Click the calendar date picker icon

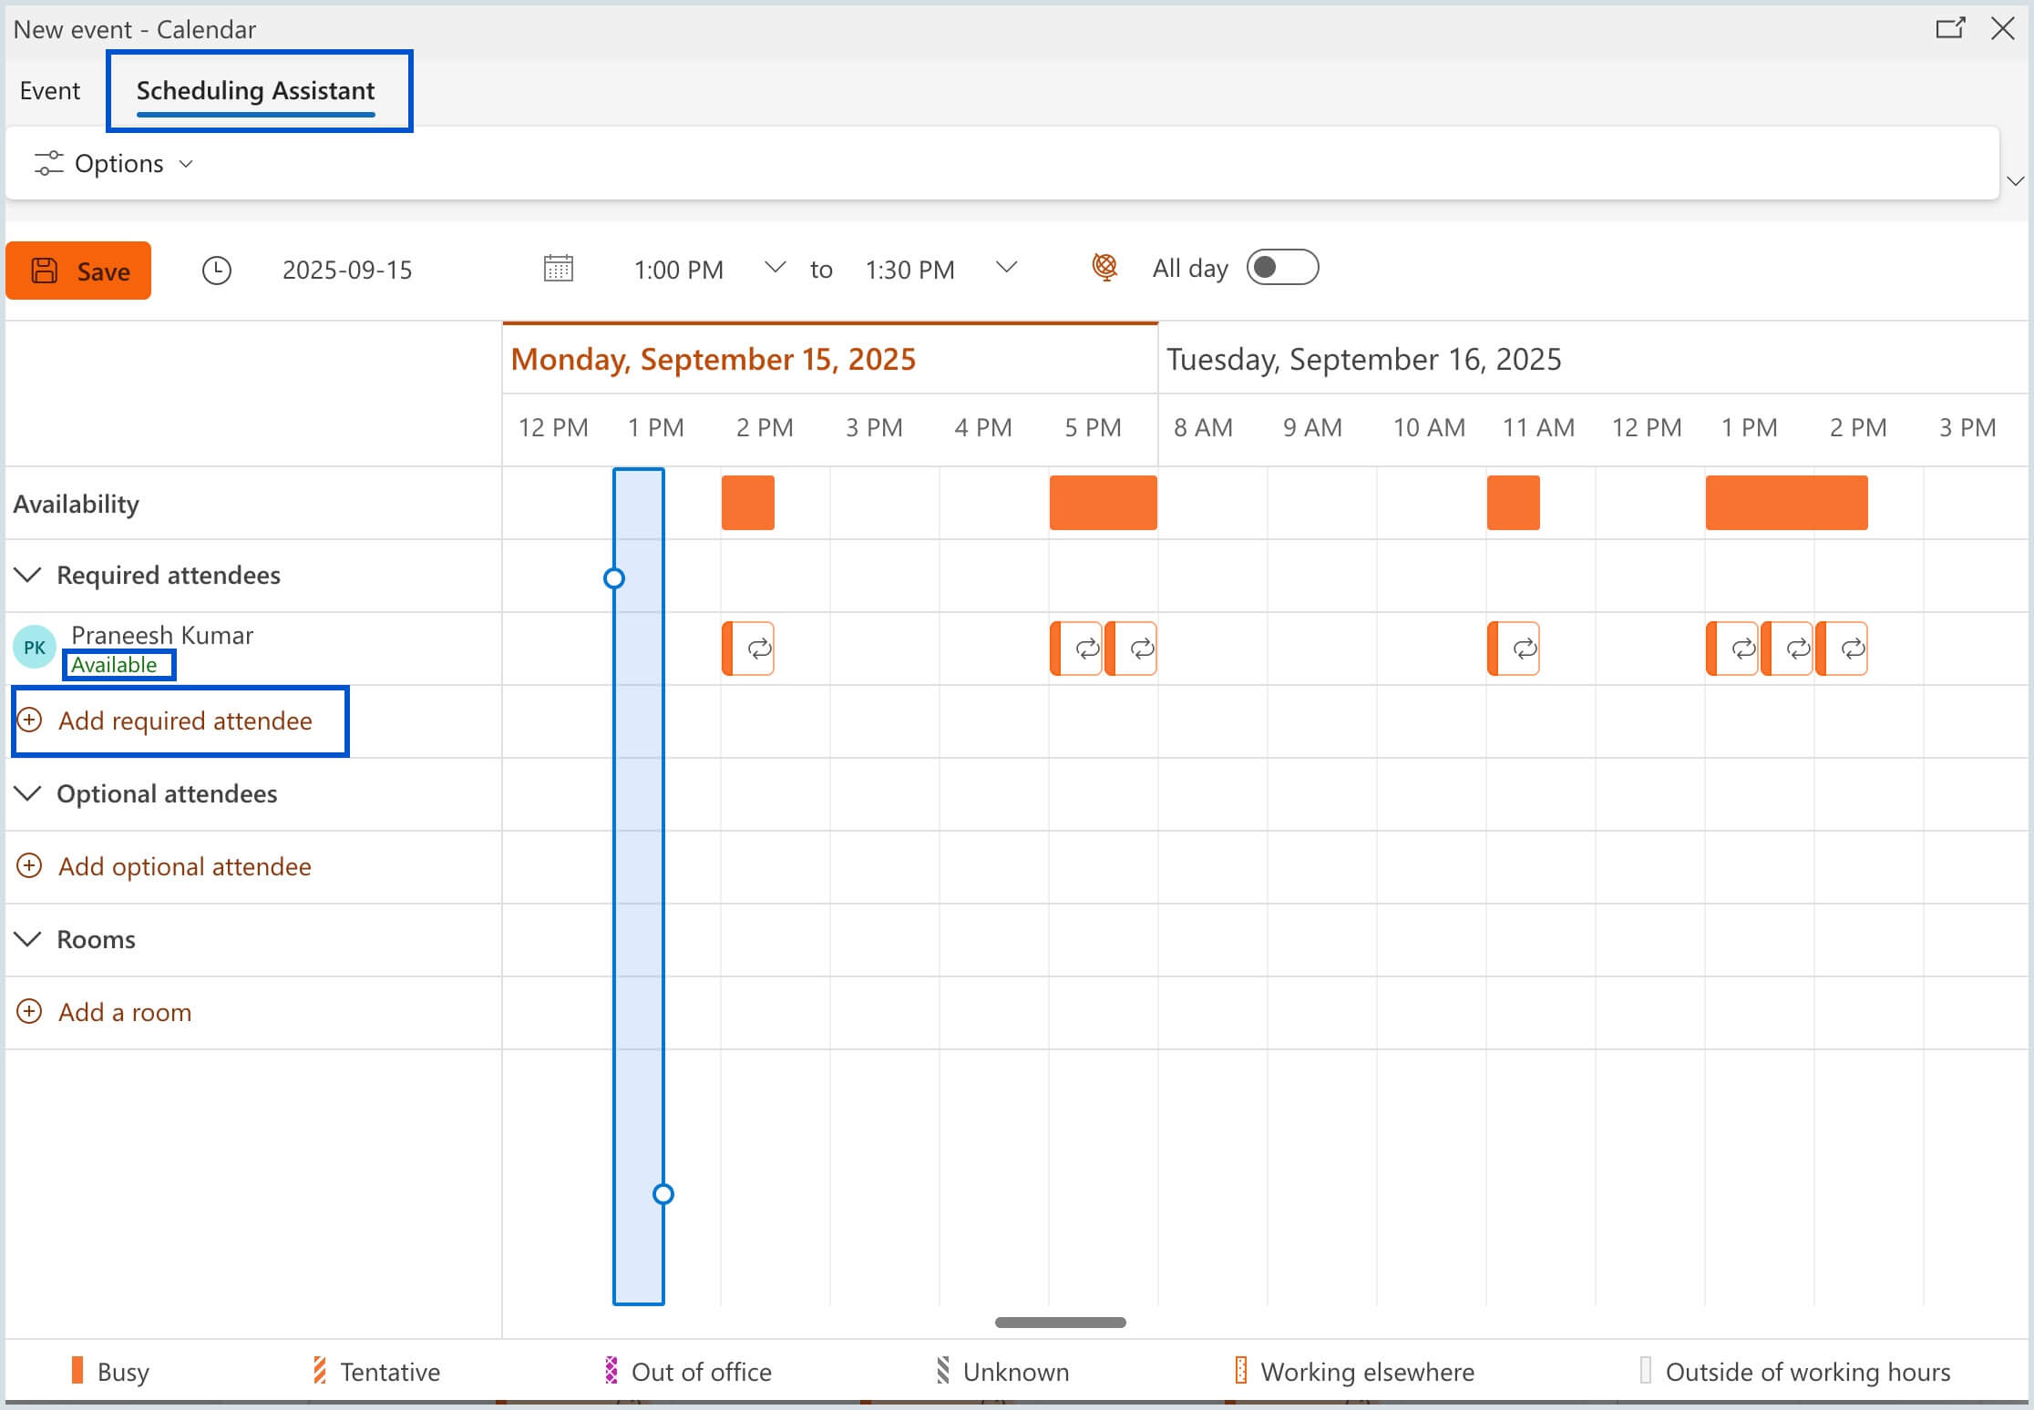(558, 270)
